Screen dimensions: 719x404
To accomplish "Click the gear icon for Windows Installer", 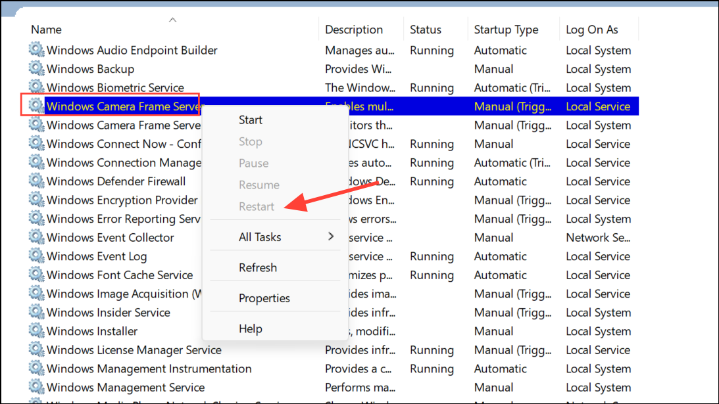I will pyautogui.click(x=36, y=330).
